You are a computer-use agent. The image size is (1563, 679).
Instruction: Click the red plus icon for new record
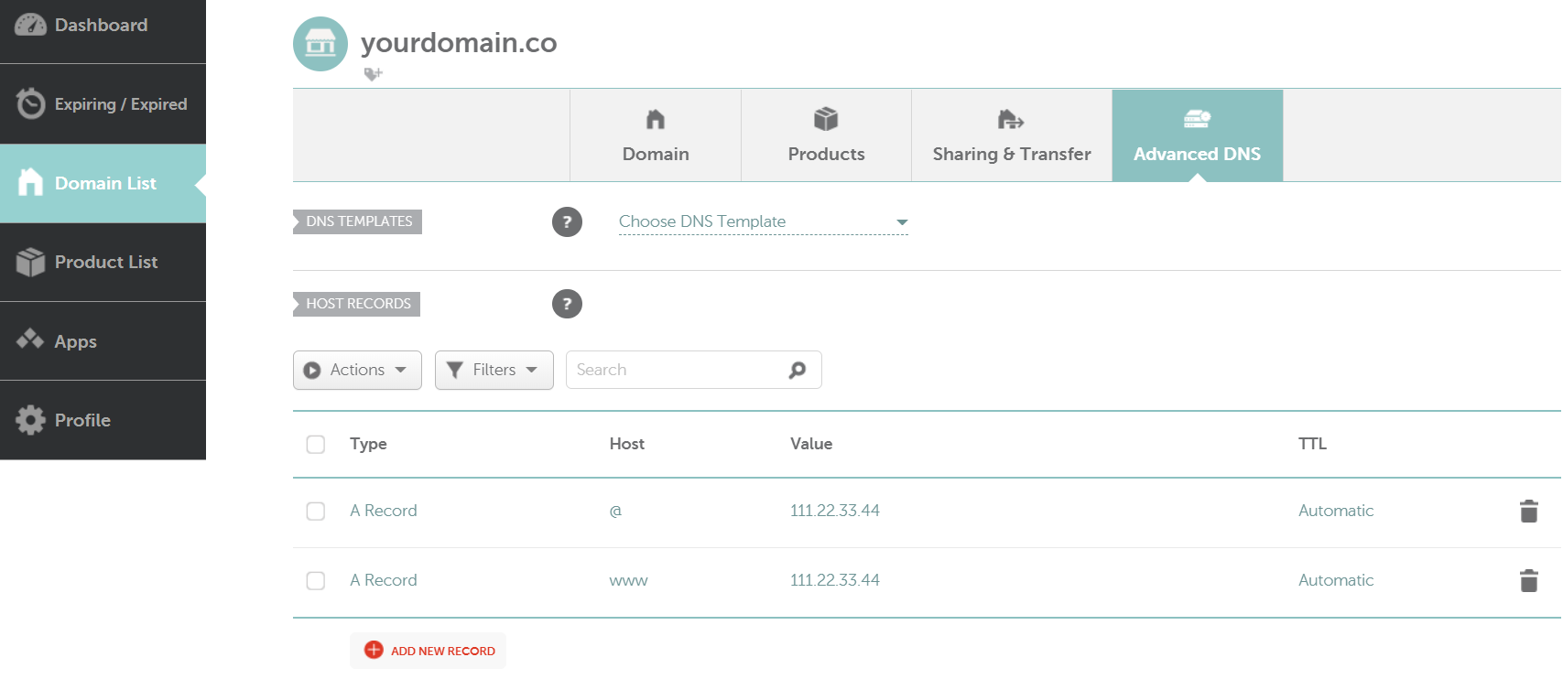(374, 650)
